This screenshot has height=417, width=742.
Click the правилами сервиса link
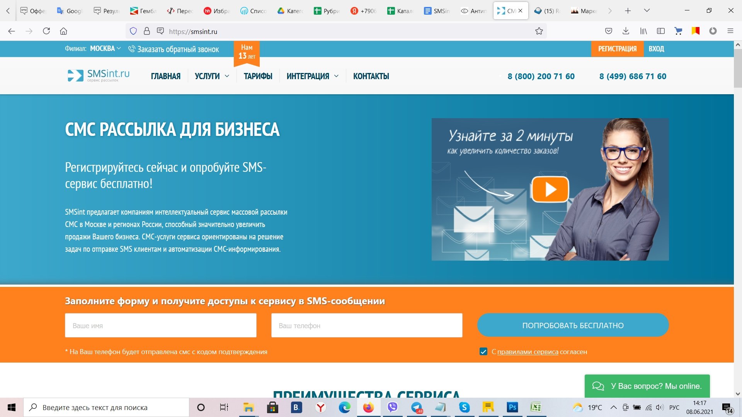click(528, 352)
